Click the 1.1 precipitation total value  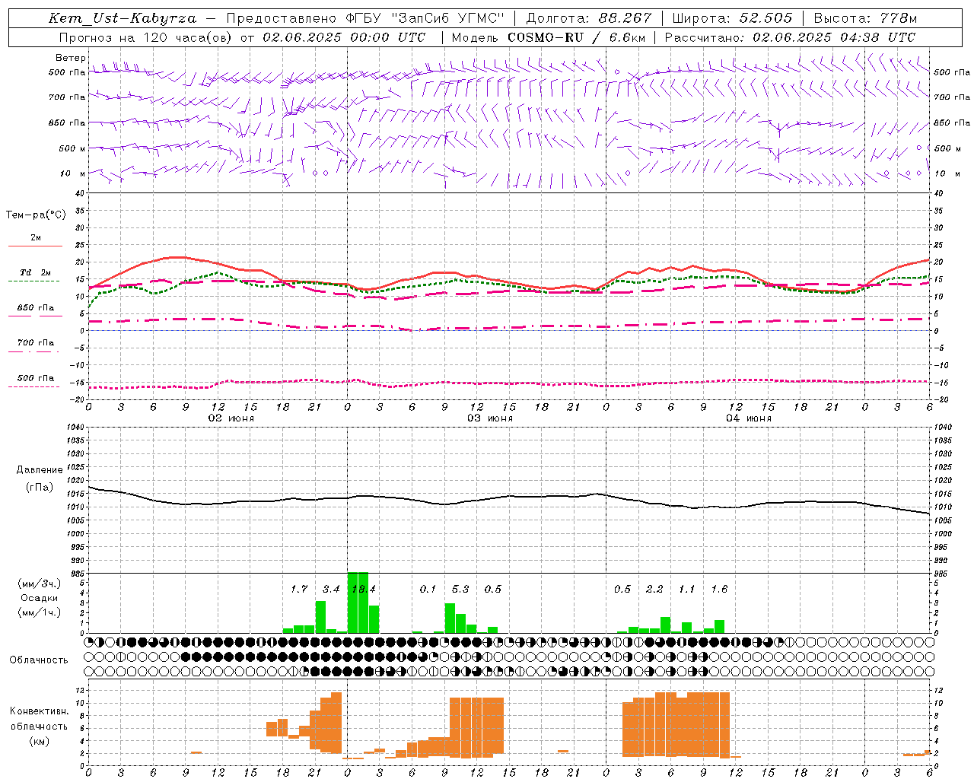click(x=686, y=589)
